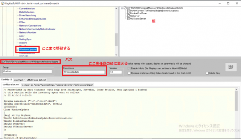
Task: Click the ClassName input field
Action: click(x=84, y=72)
